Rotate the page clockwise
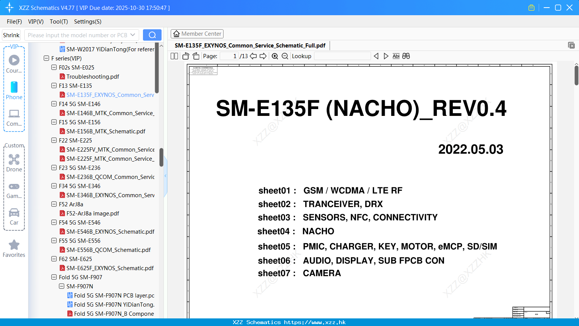Image resolution: width=579 pixels, height=326 pixels. [196, 56]
